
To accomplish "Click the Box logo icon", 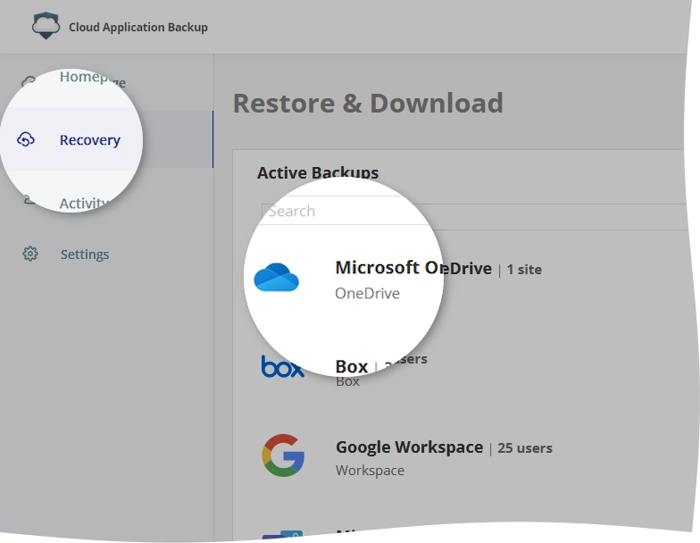I will pyautogui.click(x=282, y=366).
